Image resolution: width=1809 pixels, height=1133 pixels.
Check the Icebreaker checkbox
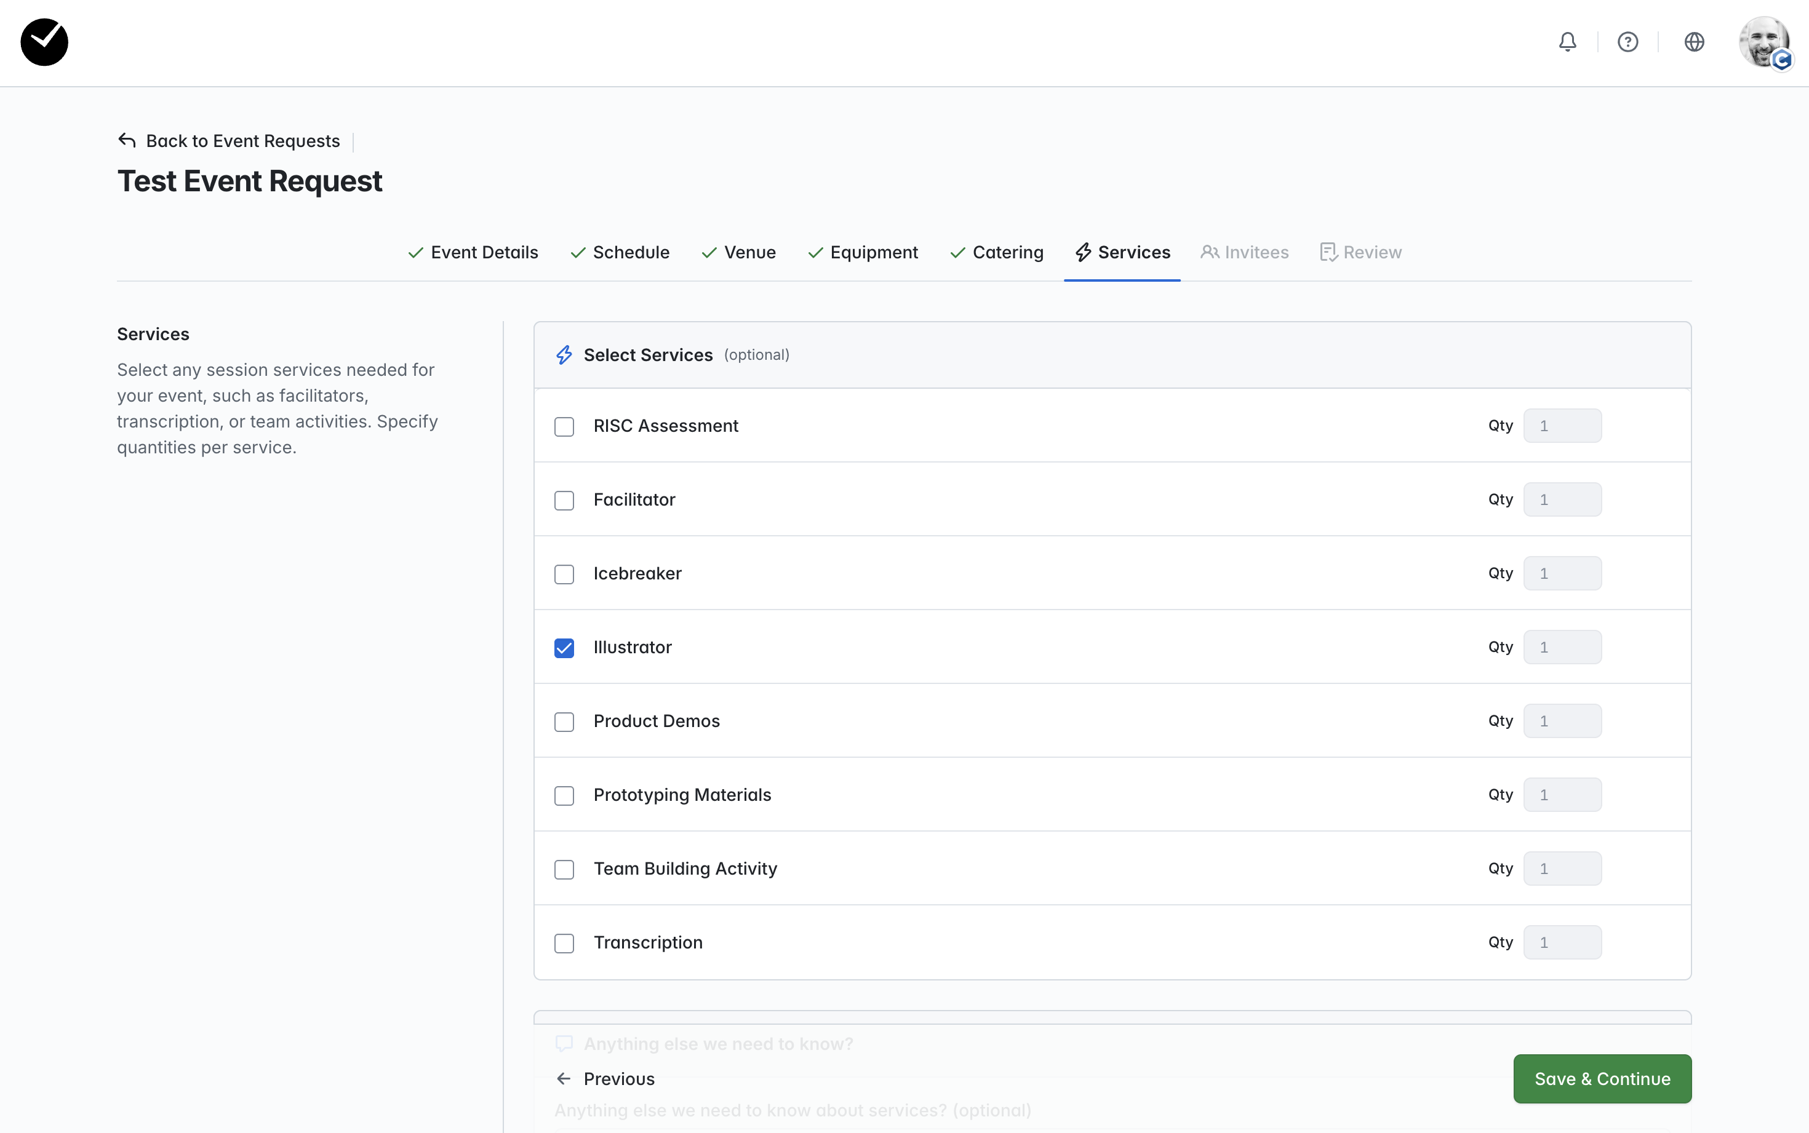click(x=564, y=574)
